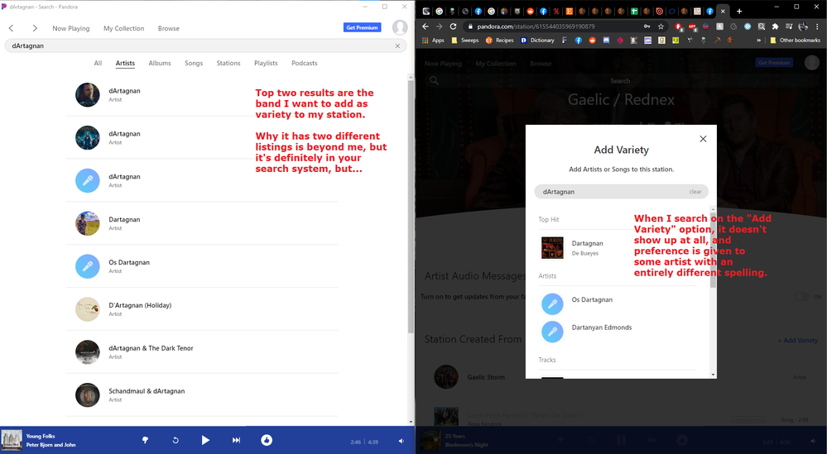
Task: Open the Chrome three-dot menu
Action: (x=817, y=26)
